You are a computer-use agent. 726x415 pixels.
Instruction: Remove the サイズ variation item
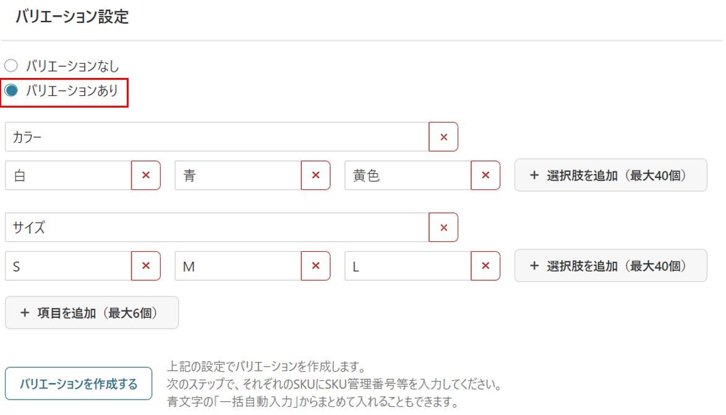pos(443,228)
